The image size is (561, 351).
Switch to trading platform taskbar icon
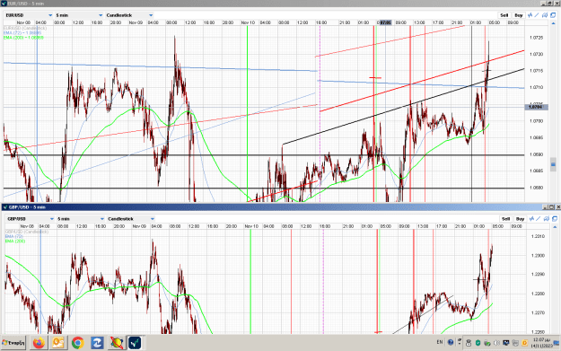tap(136, 343)
